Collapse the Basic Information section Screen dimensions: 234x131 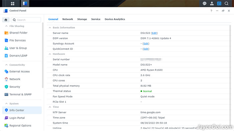click(50, 28)
